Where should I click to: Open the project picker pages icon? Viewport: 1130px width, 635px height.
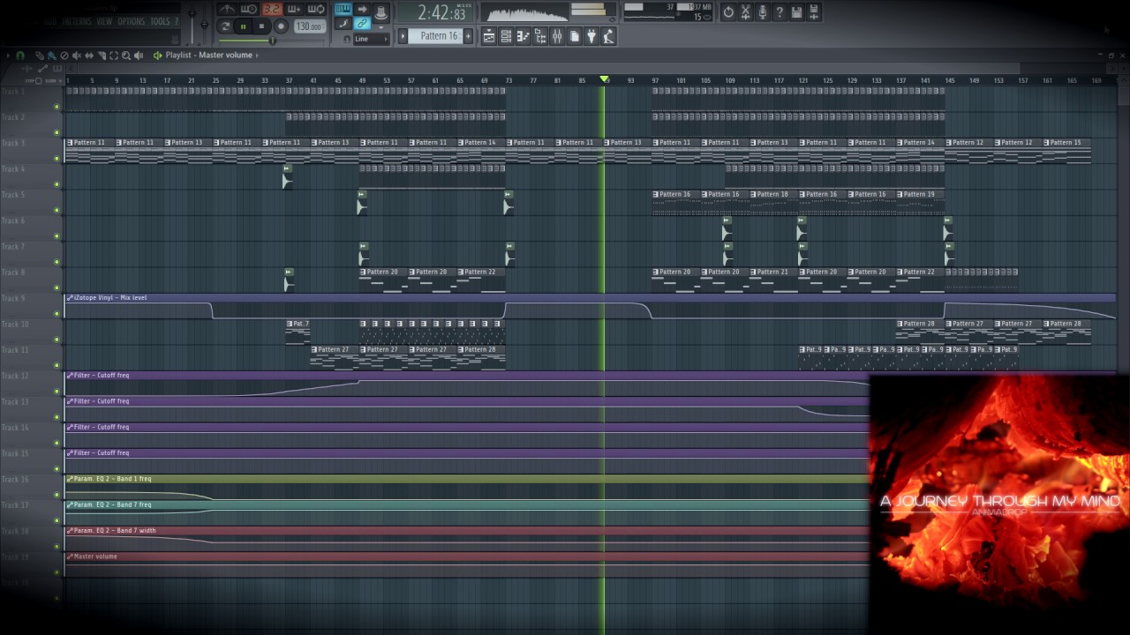coord(575,36)
